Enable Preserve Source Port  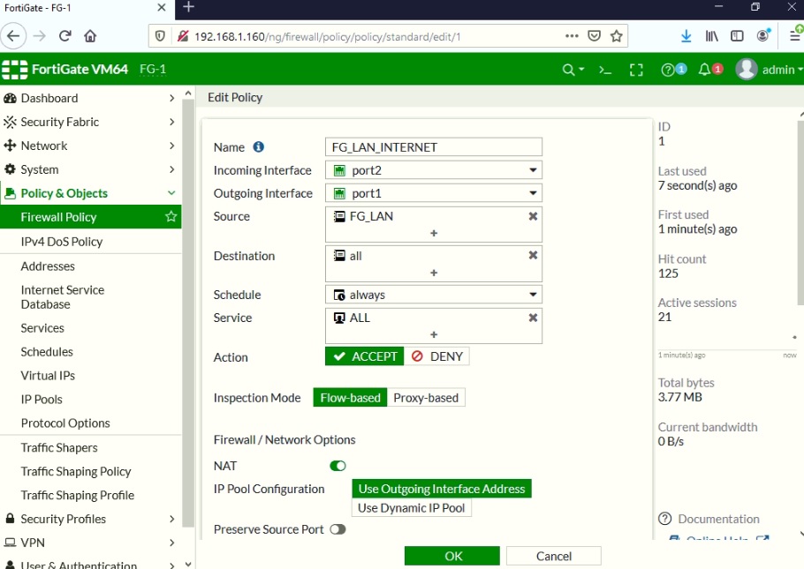[338, 528]
